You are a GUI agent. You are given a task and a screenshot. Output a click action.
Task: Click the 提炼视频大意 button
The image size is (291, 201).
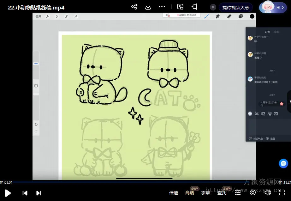235,7
